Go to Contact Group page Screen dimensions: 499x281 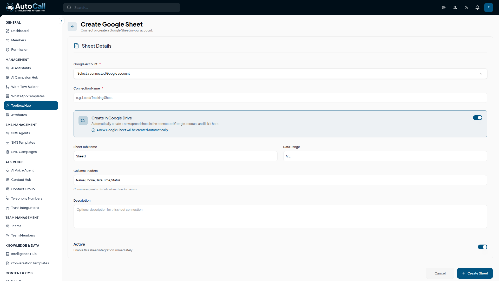pyautogui.click(x=31, y=189)
